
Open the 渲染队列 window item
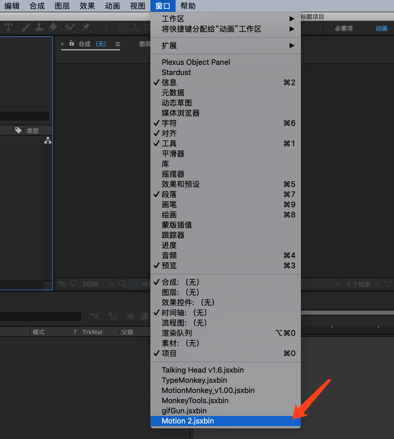click(x=226, y=333)
